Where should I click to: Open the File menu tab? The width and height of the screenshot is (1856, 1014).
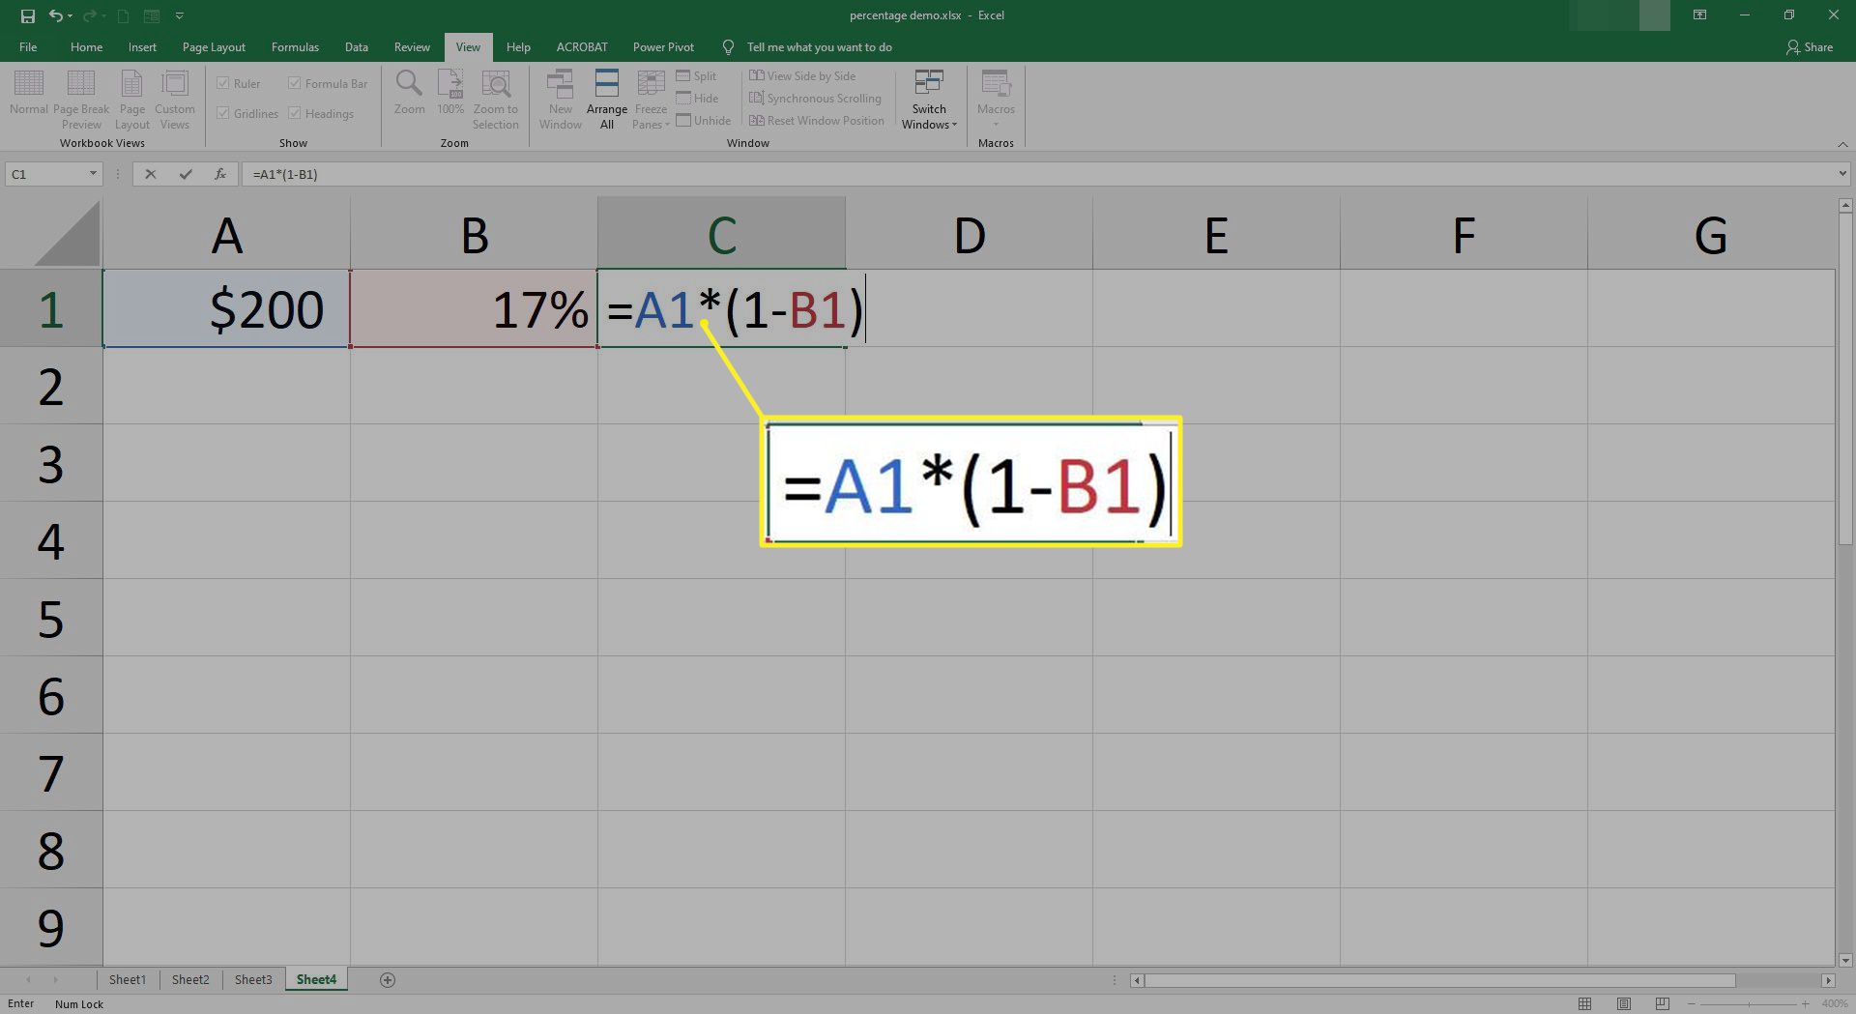point(28,46)
